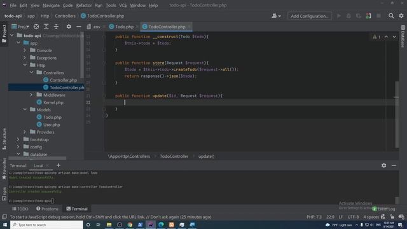Toggle the Database tool window side tab
Screen dimensions: 407x229
(x=403, y=36)
